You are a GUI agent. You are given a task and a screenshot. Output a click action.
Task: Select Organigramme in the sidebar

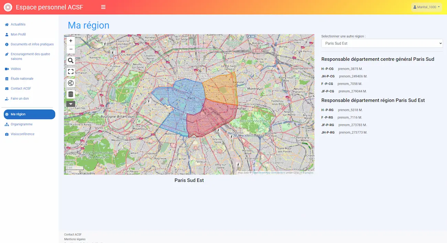(22, 124)
